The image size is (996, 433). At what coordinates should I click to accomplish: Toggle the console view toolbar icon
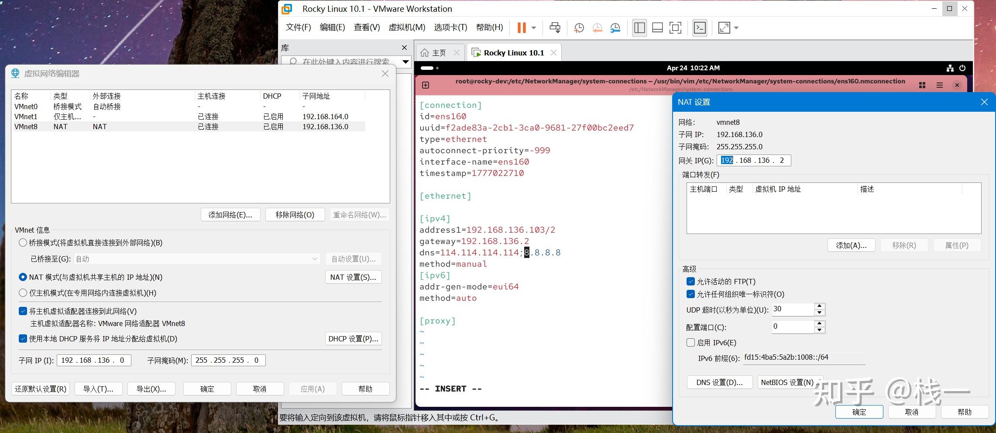(700, 28)
